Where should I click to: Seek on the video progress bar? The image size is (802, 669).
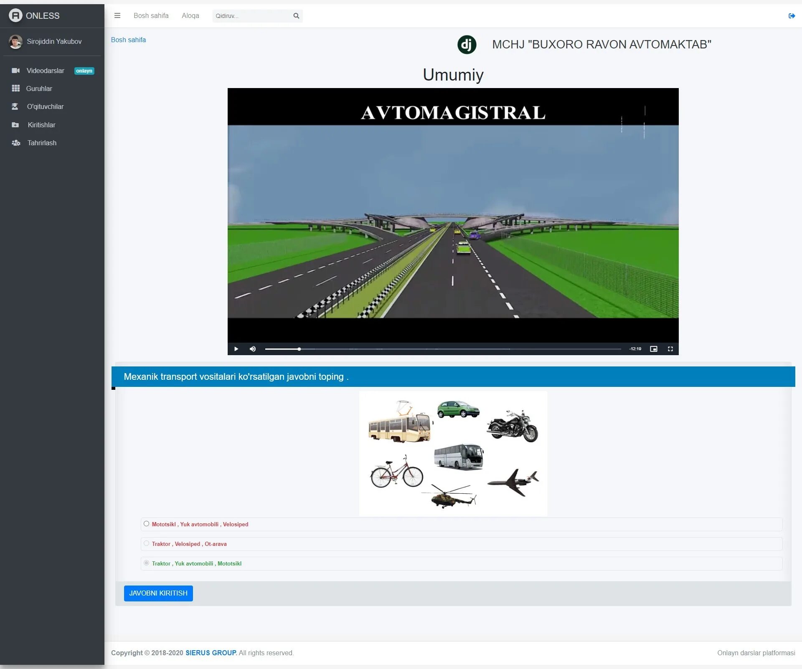tap(443, 349)
